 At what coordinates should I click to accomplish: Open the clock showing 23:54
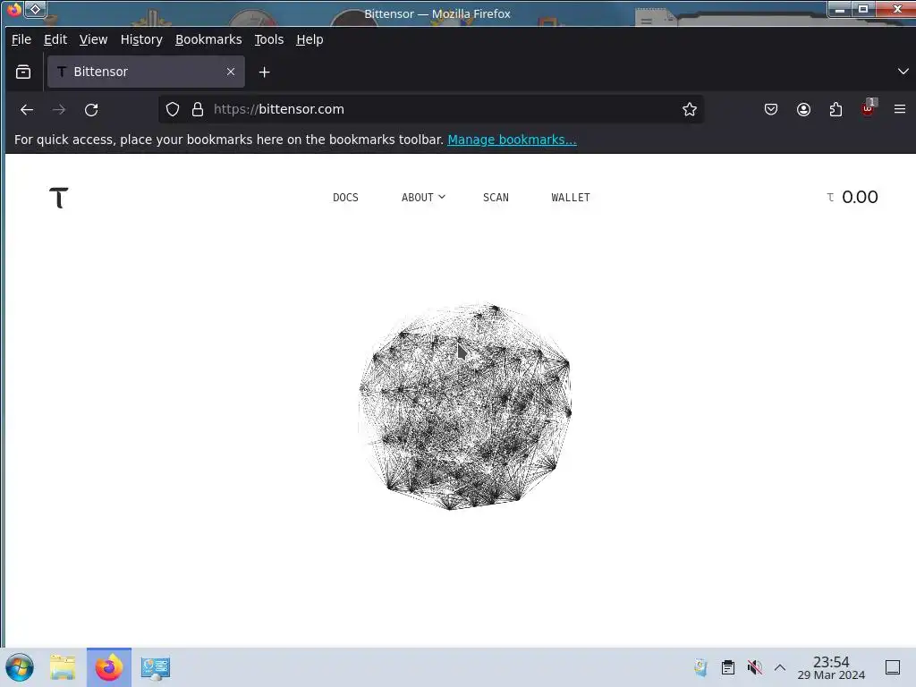831,667
